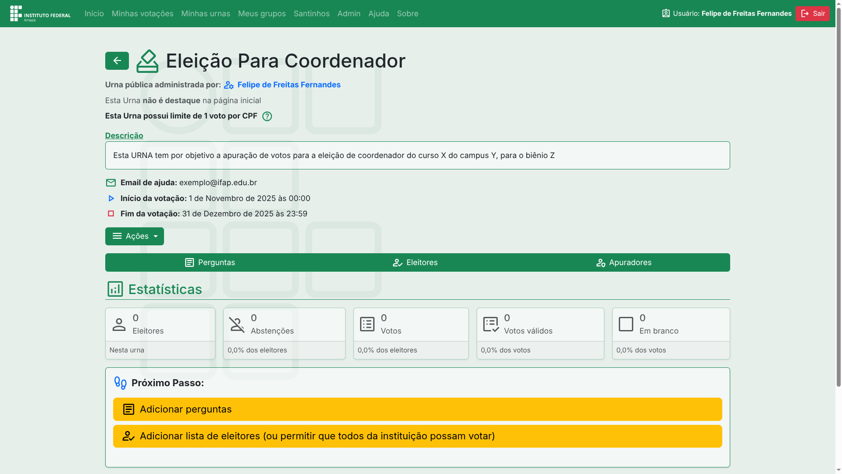Click the ballot box icon beside title
The width and height of the screenshot is (842, 474).
click(147, 61)
